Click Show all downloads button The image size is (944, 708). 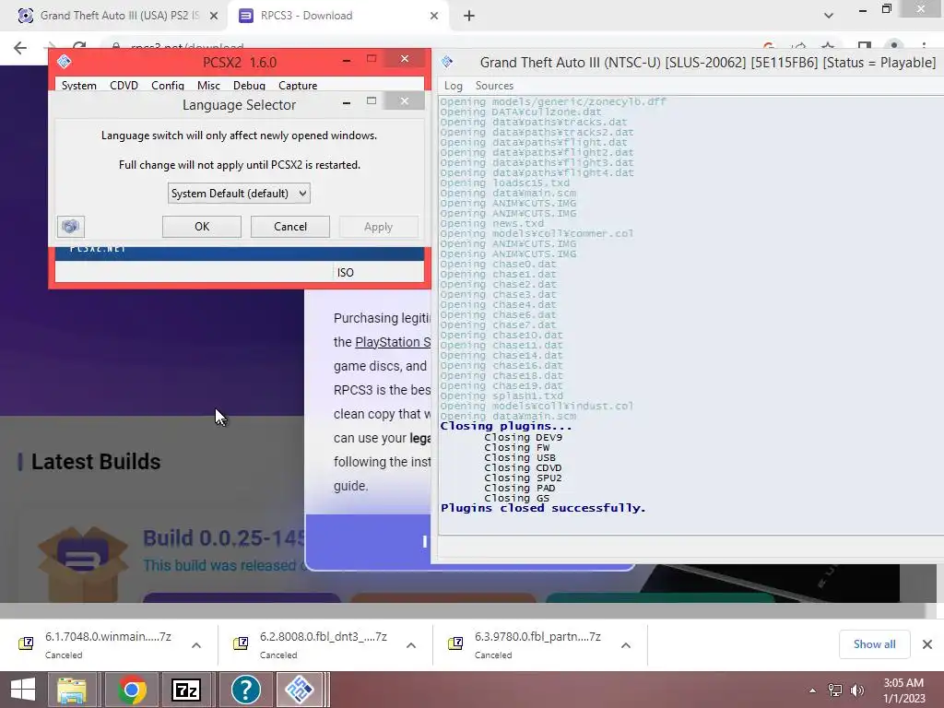[x=874, y=644]
